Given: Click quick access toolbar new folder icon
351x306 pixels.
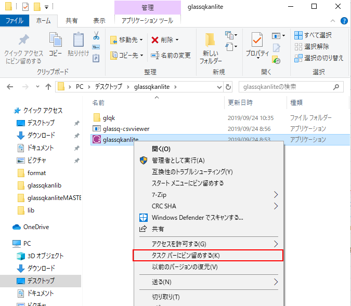Looking at the screenshot, I should point(37,7).
